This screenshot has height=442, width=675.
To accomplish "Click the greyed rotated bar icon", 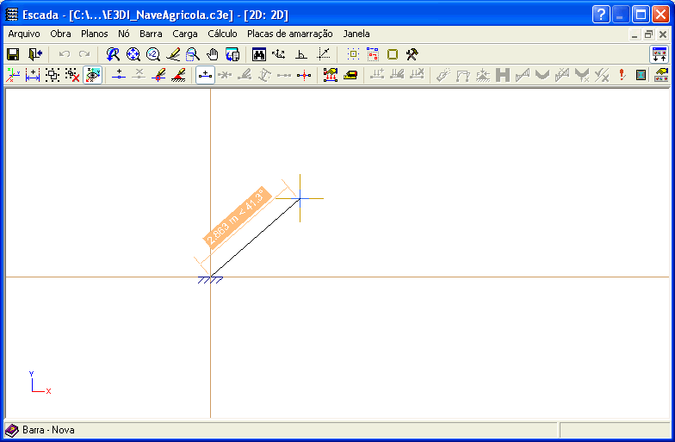I will (264, 75).
